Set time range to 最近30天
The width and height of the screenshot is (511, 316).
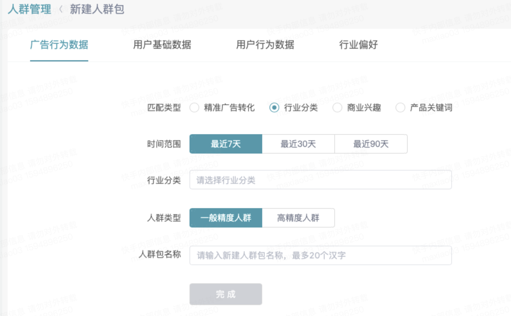(x=298, y=144)
